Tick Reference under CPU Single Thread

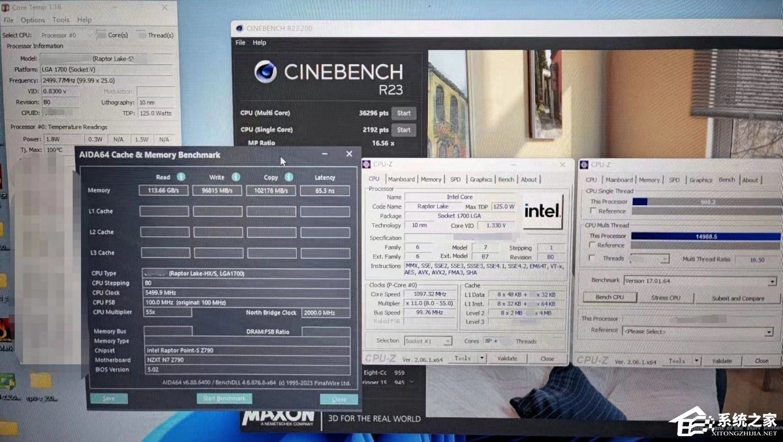592,211
